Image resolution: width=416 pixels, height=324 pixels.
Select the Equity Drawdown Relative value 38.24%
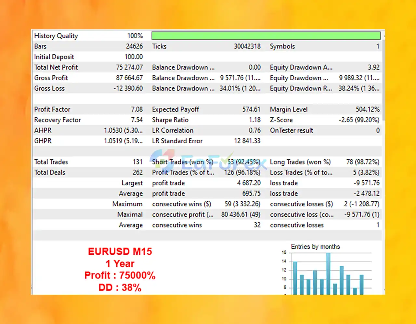(x=359, y=88)
